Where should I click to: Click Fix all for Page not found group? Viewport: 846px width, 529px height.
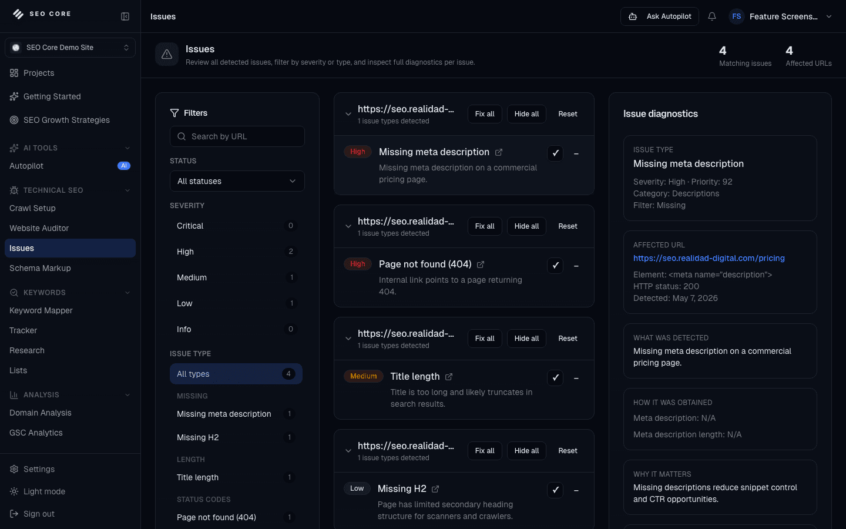click(x=485, y=226)
